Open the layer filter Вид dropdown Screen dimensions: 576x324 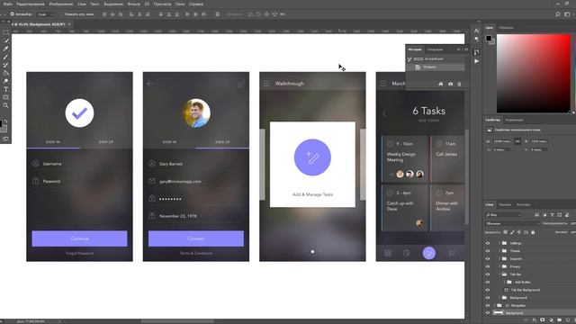[x=503, y=215]
